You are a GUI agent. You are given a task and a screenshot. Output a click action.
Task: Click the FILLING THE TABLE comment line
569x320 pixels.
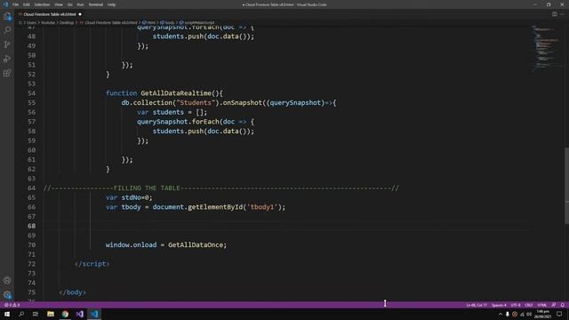[x=221, y=188]
